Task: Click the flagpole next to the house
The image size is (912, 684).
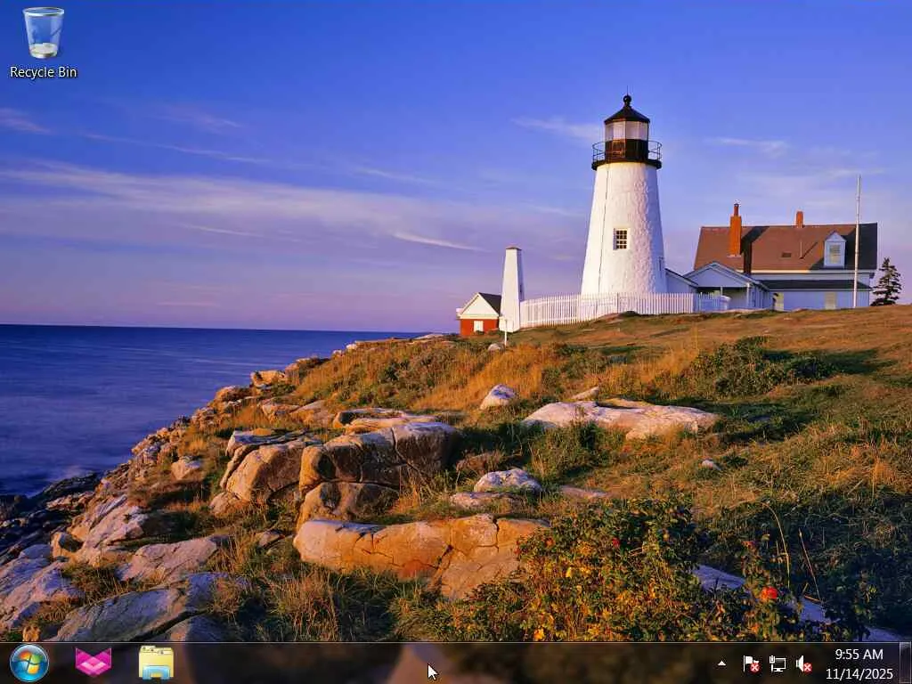Action: [x=857, y=241]
